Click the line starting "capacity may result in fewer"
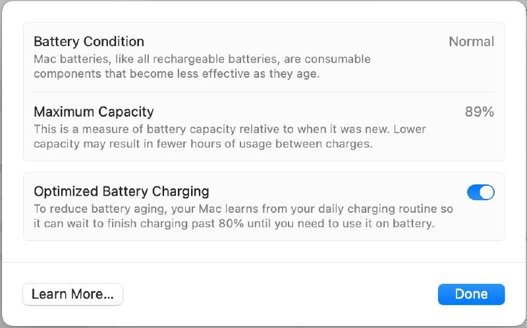 (203, 144)
